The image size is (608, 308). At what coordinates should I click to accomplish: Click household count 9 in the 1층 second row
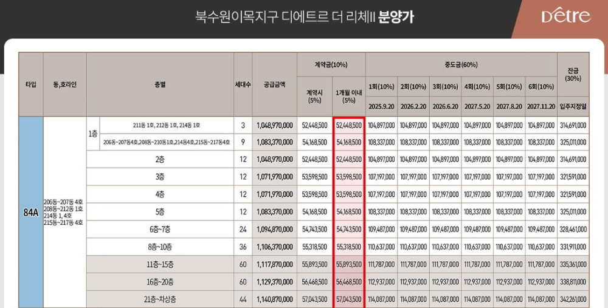click(x=243, y=142)
